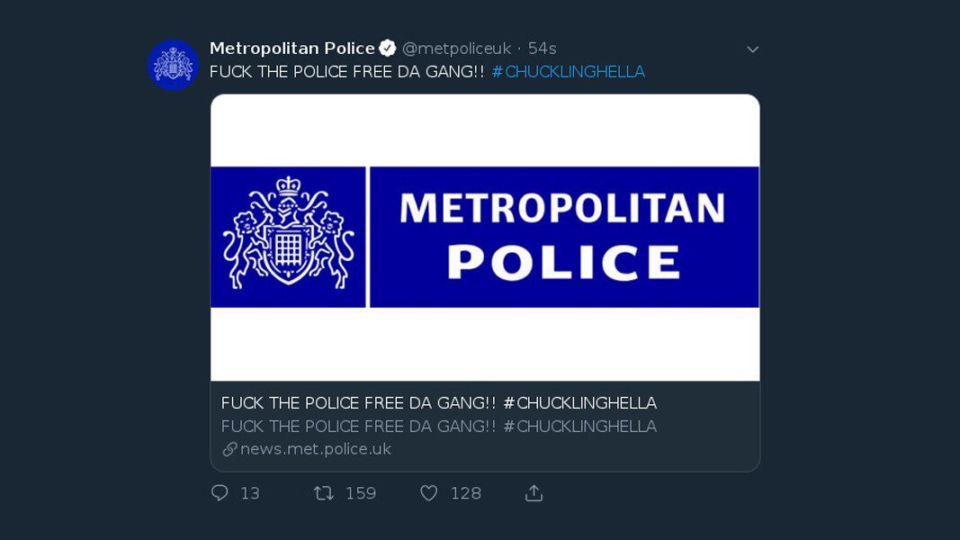This screenshot has height=540, width=960.
Task: Open the news.met.police.uk card link
Action: tap(315, 449)
